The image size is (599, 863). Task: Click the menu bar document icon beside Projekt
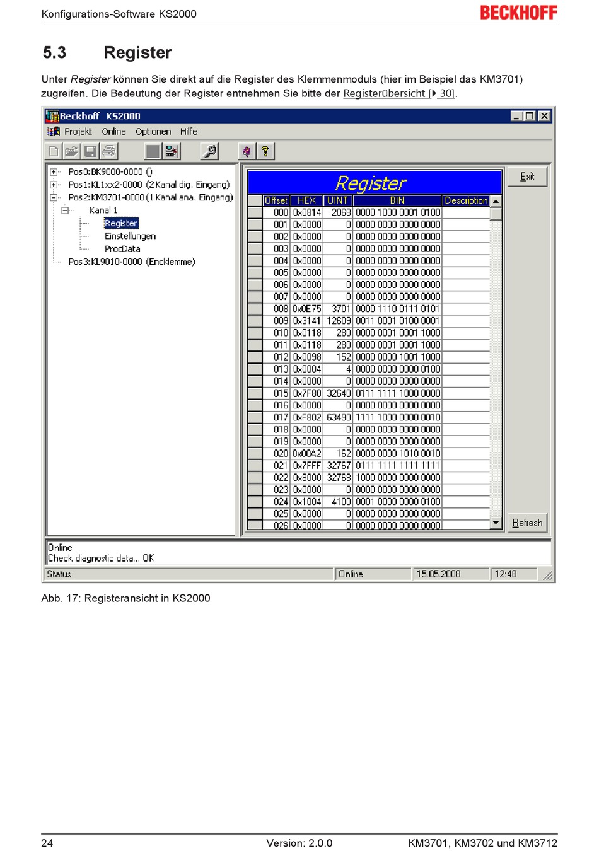point(54,132)
